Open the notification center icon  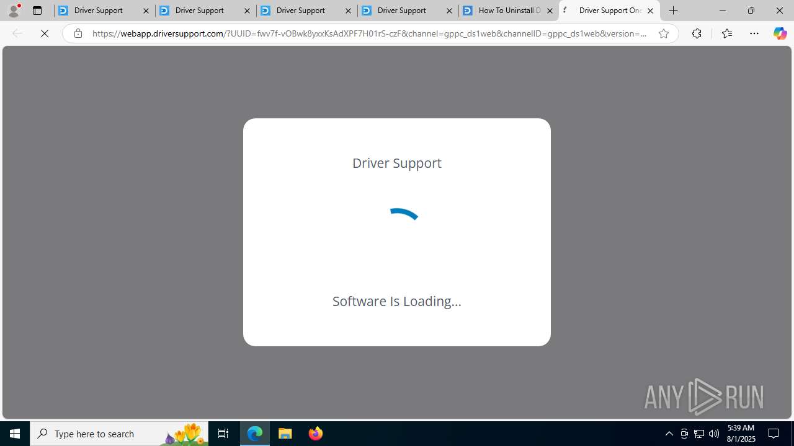click(774, 434)
